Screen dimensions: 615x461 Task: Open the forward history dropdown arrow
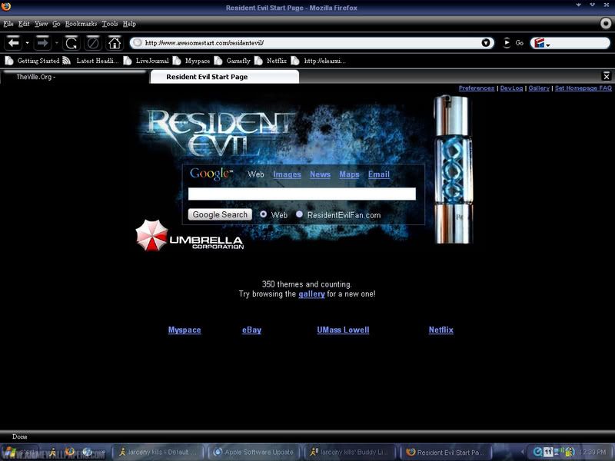point(56,43)
